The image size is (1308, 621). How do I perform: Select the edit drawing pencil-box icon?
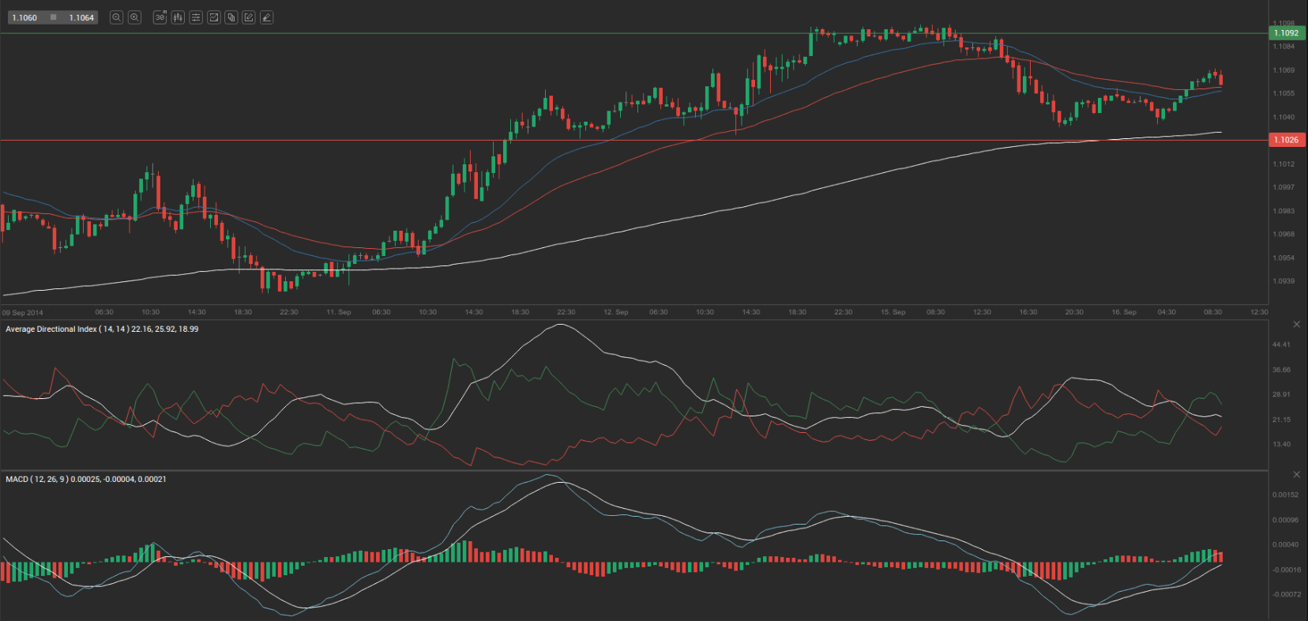(x=249, y=17)
